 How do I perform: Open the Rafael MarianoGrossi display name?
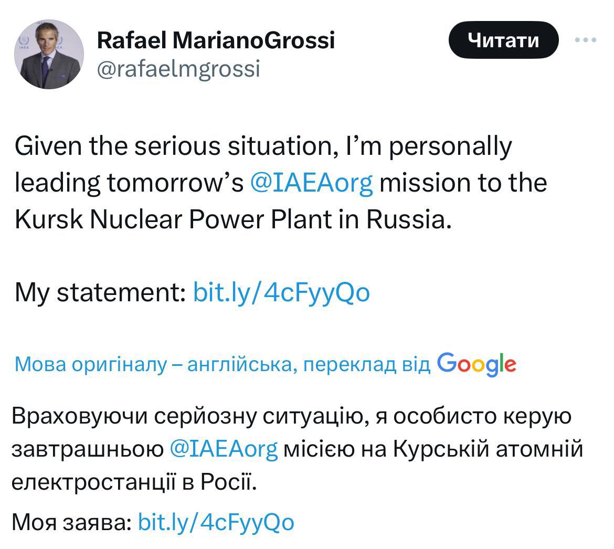216,40
